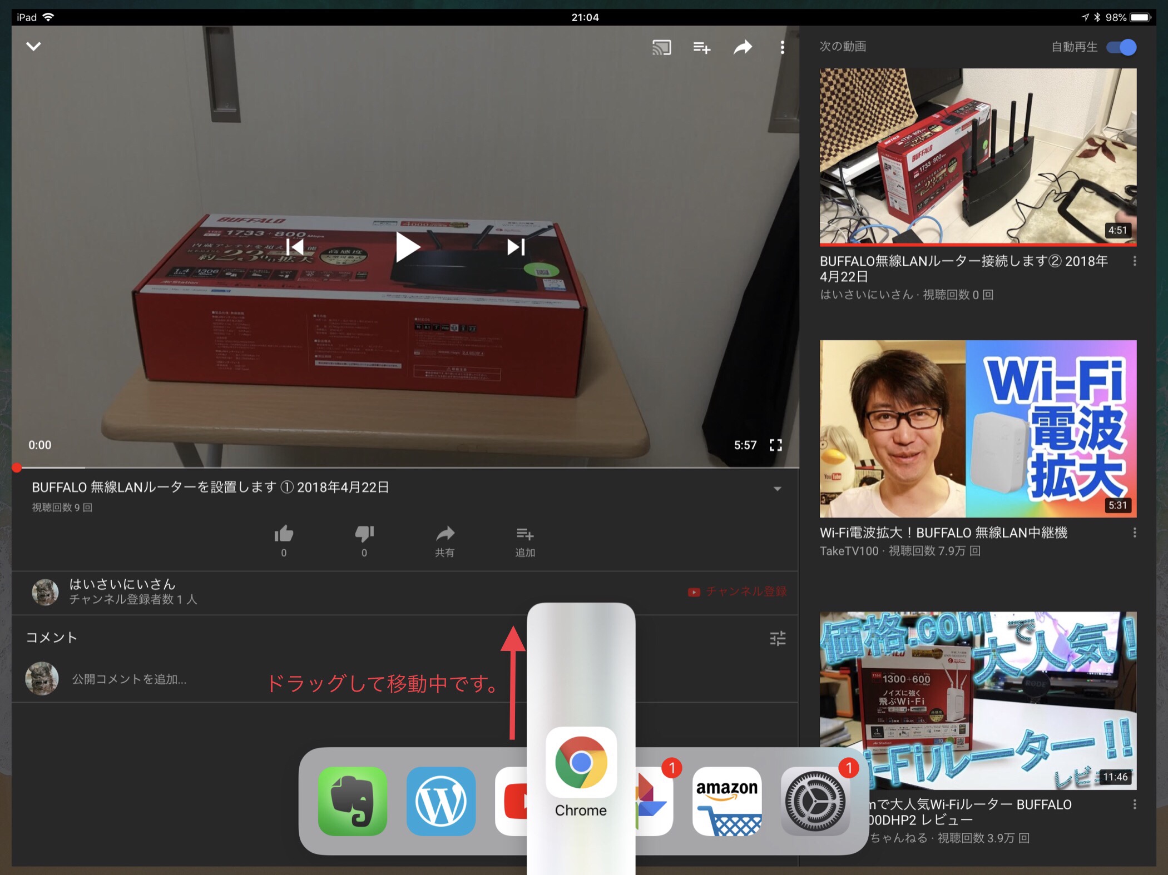Tap the Chrome icon being dragged

[x=581, y=762]
